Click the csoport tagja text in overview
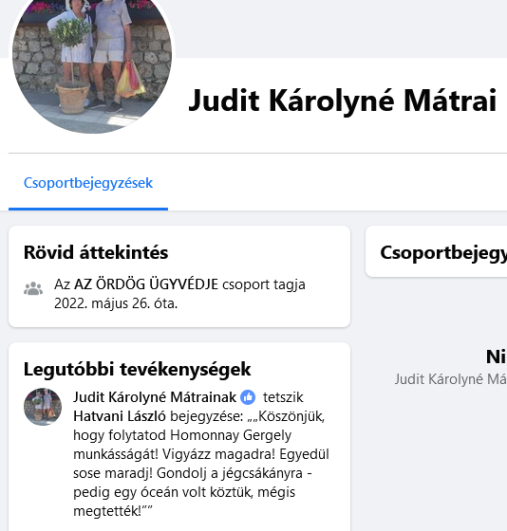The image size is (507, 531). coord(264,284)
